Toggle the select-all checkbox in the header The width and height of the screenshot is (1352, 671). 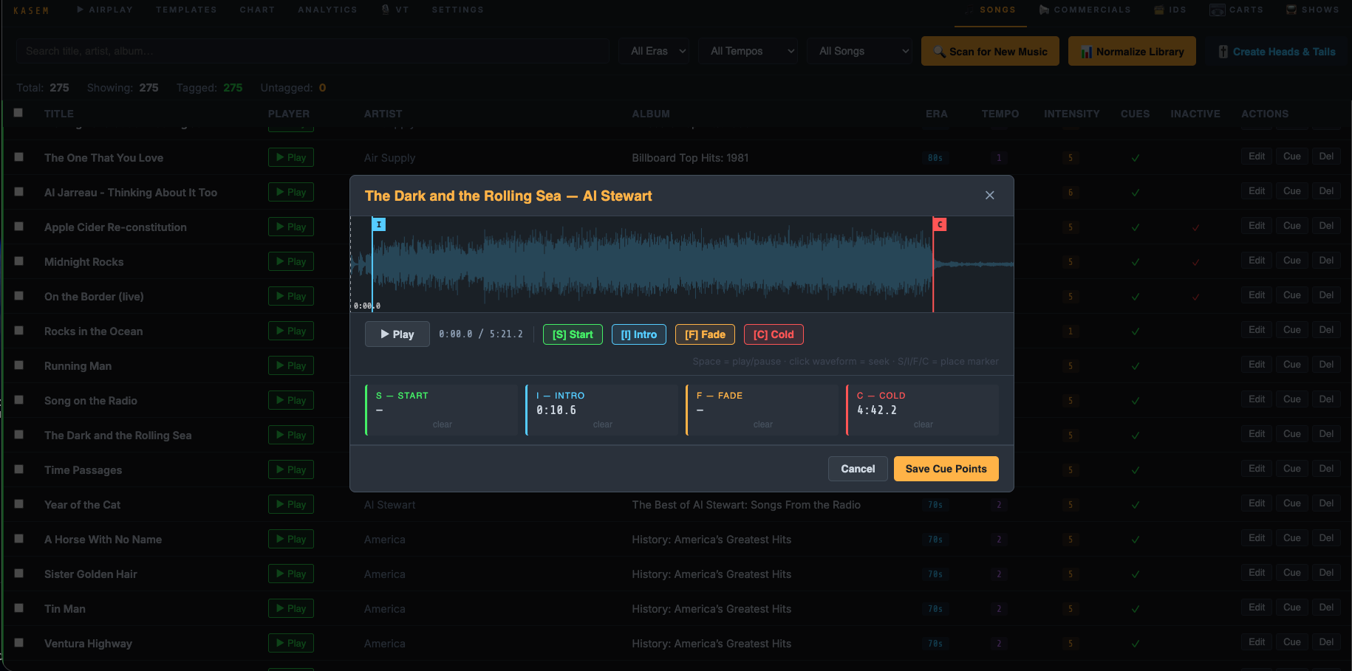tap(18, 113)
